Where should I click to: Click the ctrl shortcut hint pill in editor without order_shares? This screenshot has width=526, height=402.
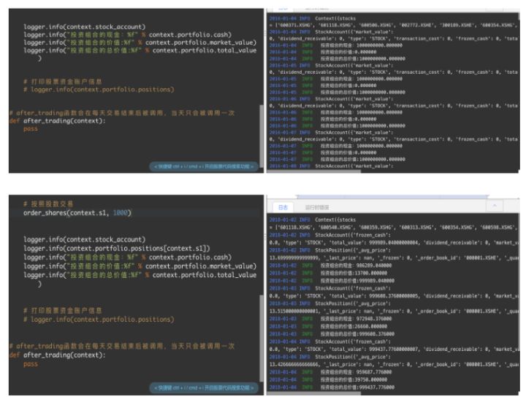pyautogui.click(x=204, y=166)
